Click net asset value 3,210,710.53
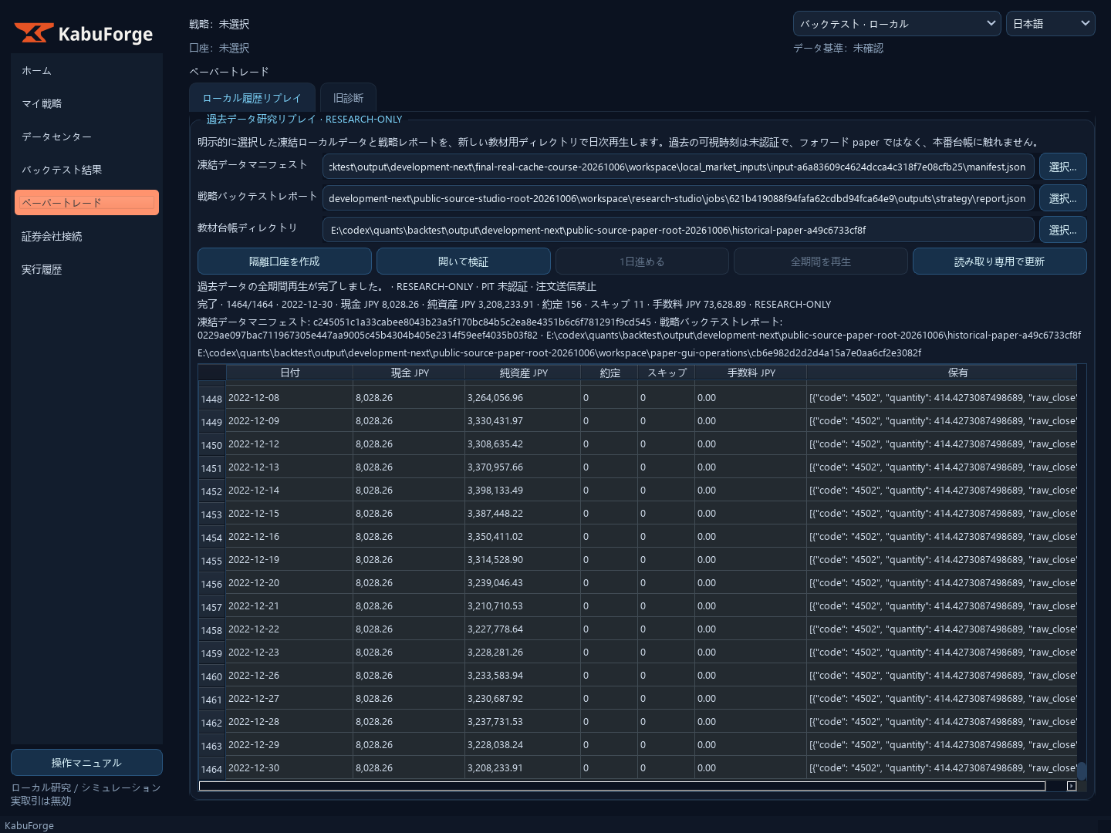 tap(523, 606)
